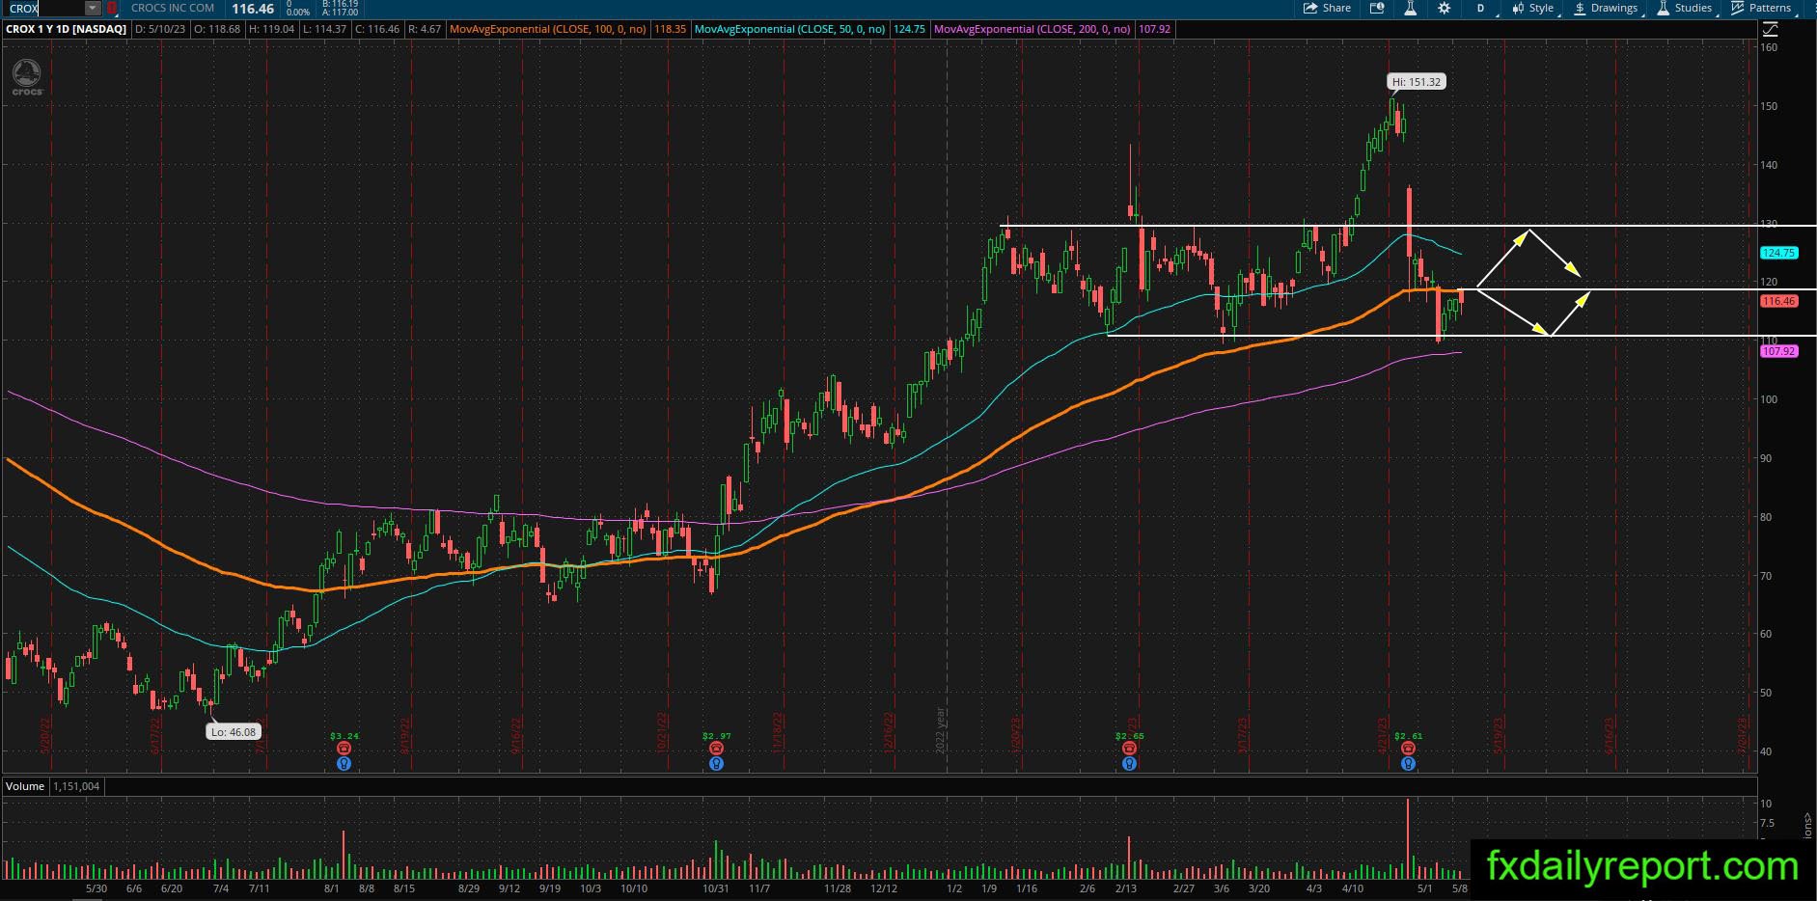Screen dimensions: 1817x901
Task: Click the D: 5/10/23 date readout
Action: coord(161,29)
